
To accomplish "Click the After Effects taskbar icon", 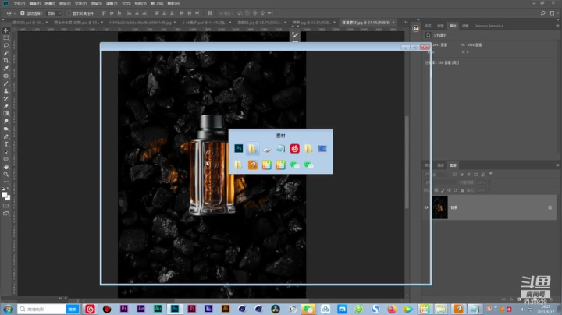I will (x=140, y=309).
